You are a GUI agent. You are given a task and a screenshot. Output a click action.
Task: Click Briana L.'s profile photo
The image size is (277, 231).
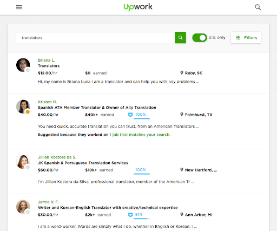pos(23,65)
